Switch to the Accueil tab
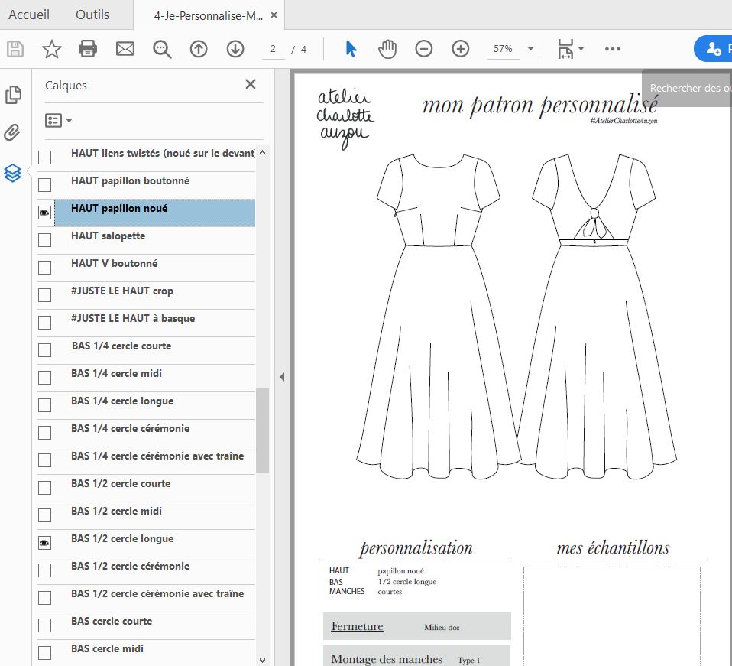The height and width of the screenshot is (666, 732). coord(29,15)
